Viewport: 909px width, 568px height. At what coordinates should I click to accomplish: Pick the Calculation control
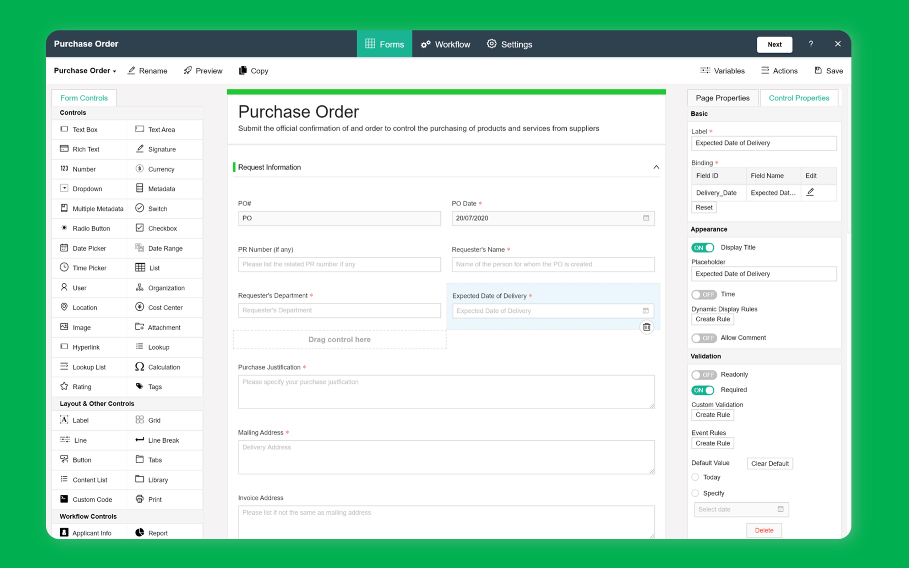coord(164,367)
